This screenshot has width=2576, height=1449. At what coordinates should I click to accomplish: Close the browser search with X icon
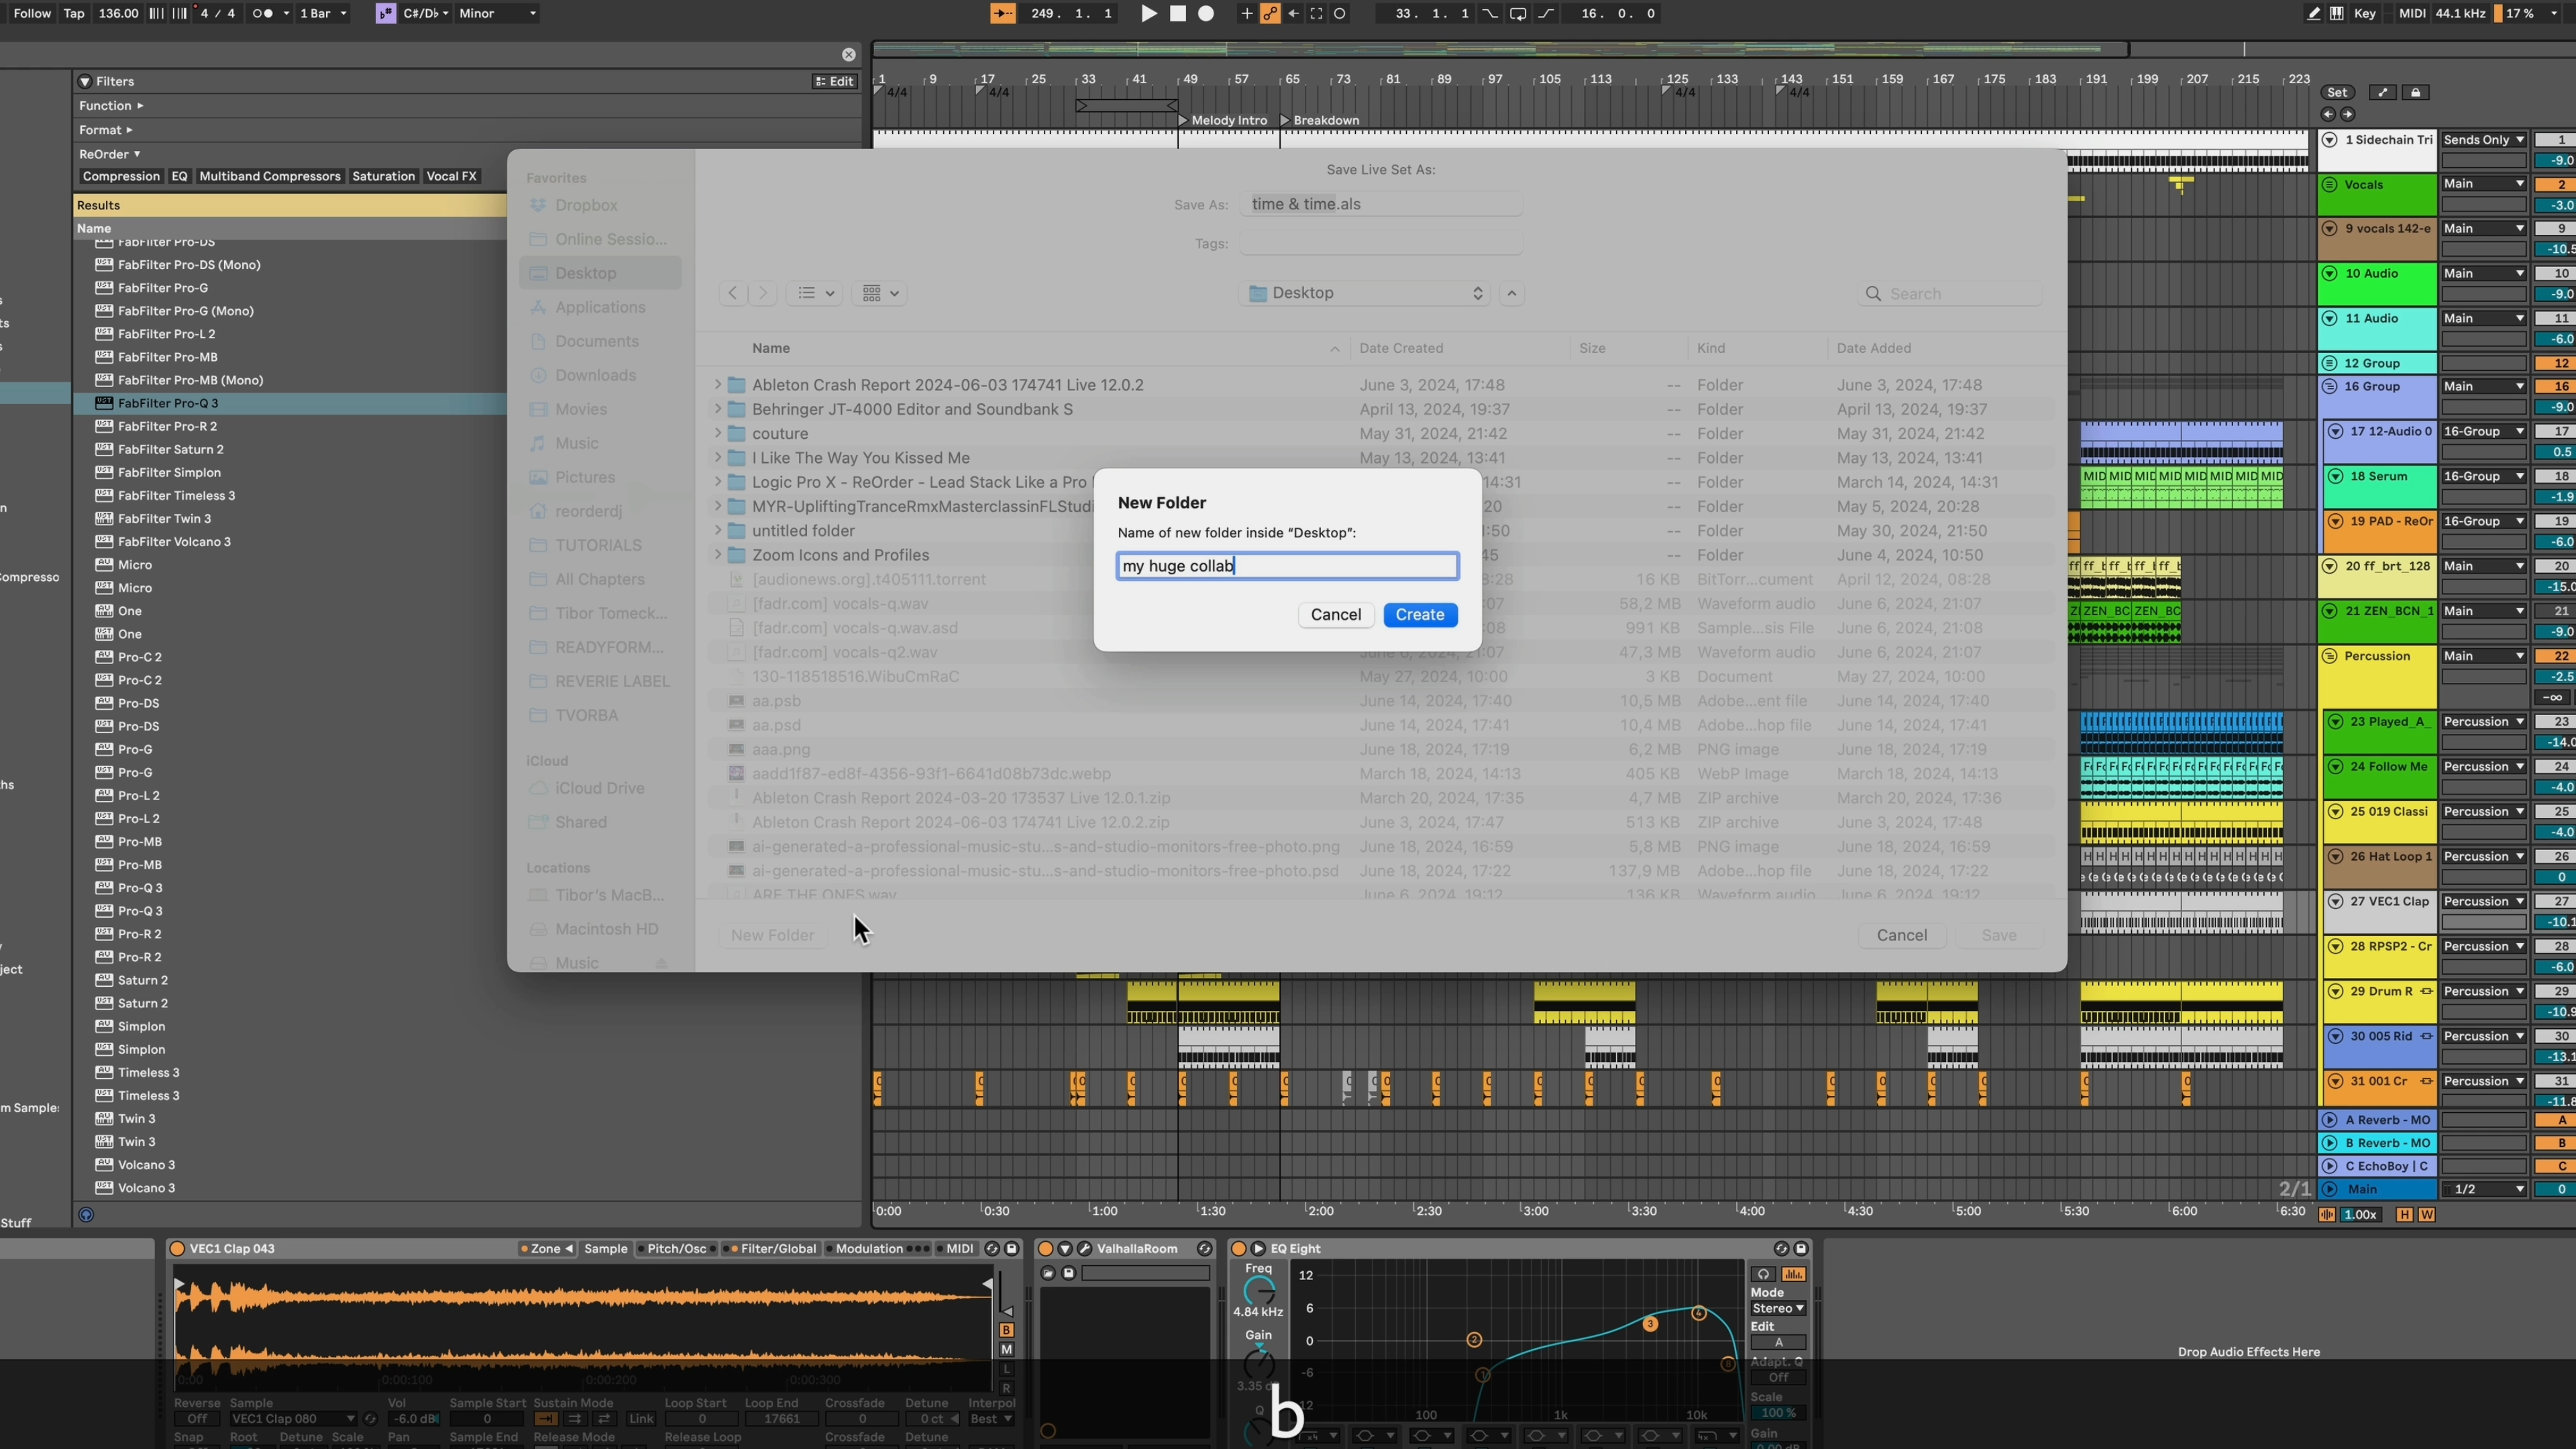pyautogui.click(x=848, y=54)
